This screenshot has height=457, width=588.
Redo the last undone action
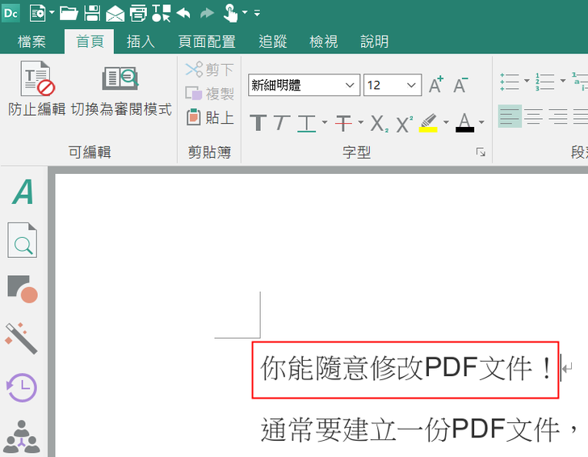click(207, 14)
